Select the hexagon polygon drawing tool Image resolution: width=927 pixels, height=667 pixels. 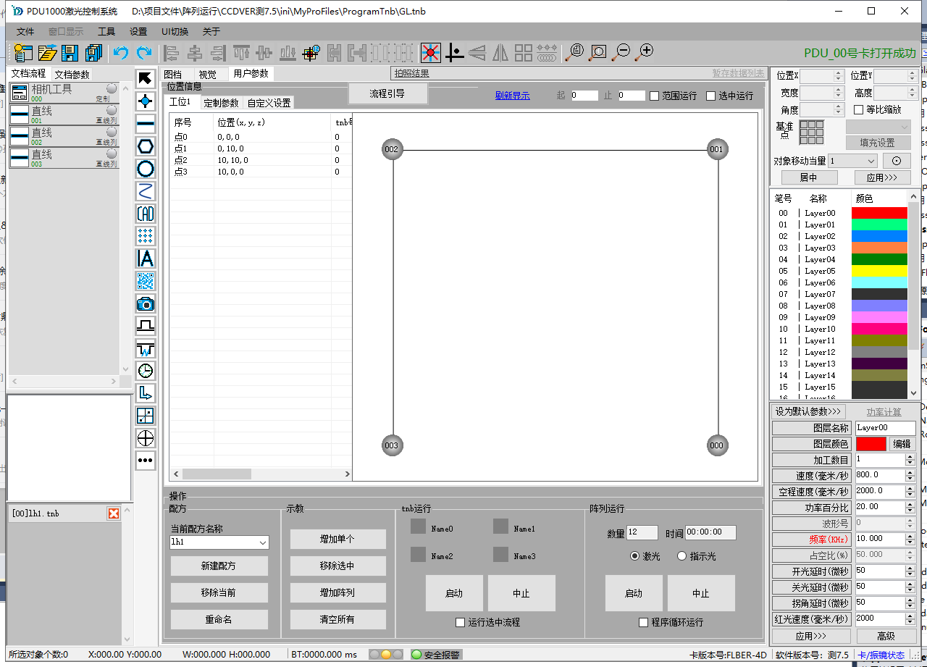coord(146,146)
